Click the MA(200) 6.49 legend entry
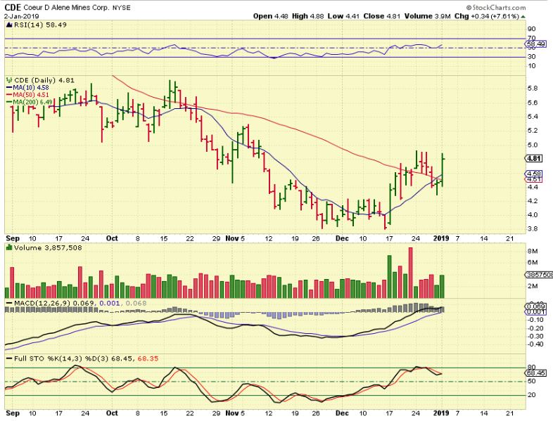This screenshot has width=553, height=421. 30,102
